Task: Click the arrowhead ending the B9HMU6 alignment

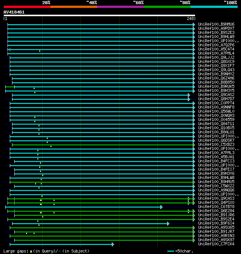Action: pyautogui.click(x=194, y=24)
